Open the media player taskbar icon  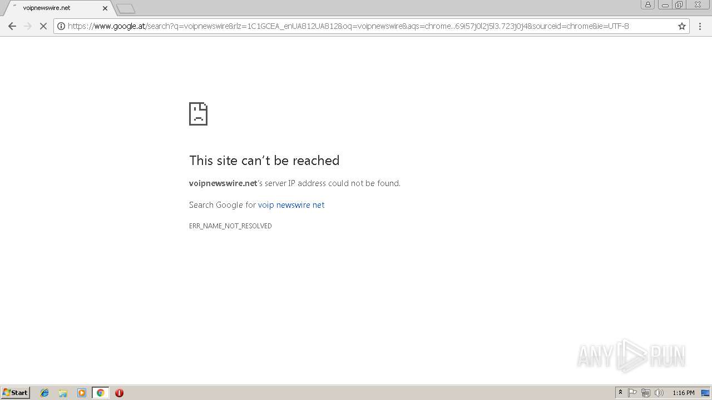pos(82,393)
